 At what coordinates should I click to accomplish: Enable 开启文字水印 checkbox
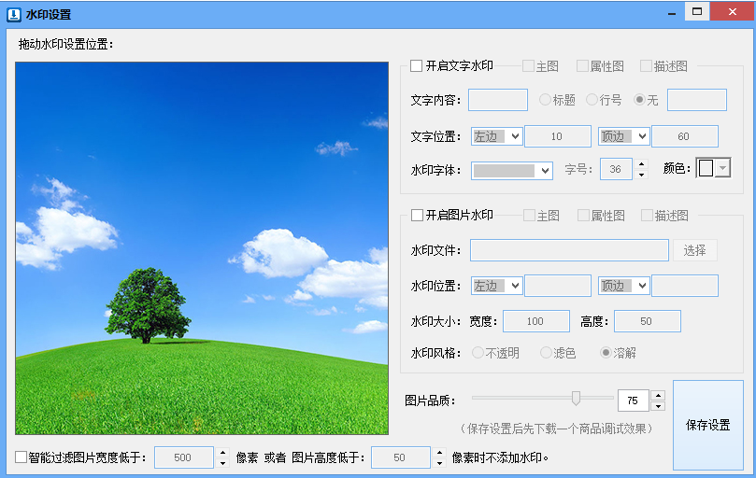click(416, 65)
